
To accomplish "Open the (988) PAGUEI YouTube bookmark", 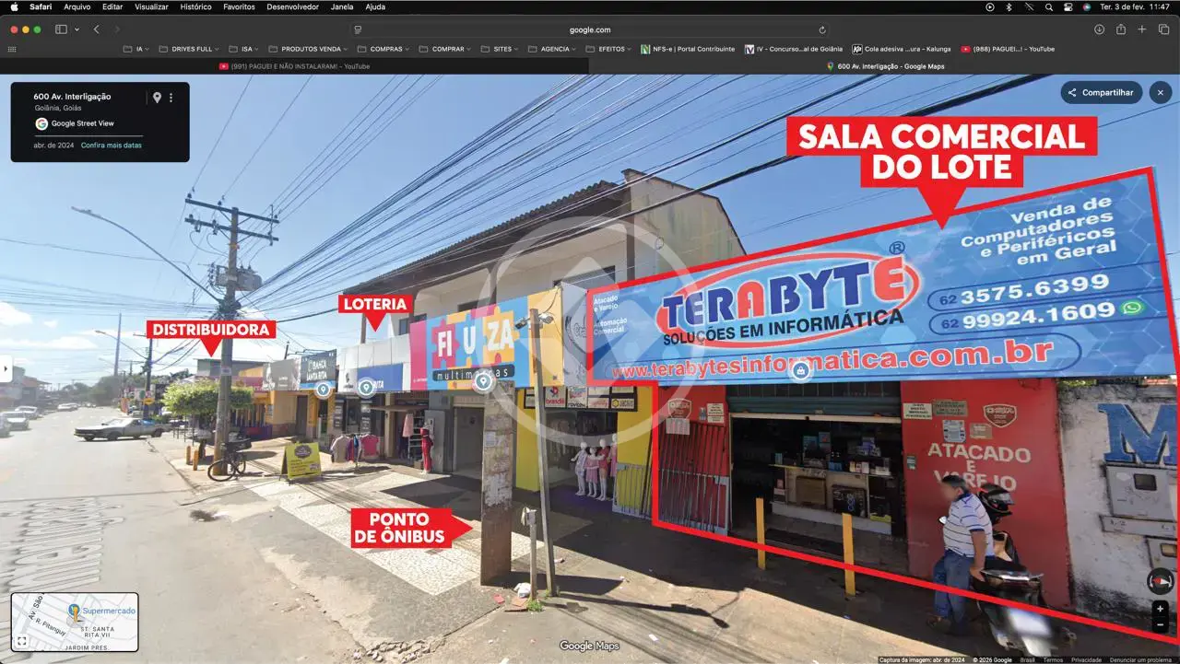I will (x=1007, y=49).
